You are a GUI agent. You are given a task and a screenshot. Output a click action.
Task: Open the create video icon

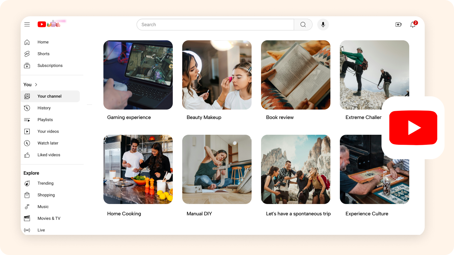[x=399, y=25]
